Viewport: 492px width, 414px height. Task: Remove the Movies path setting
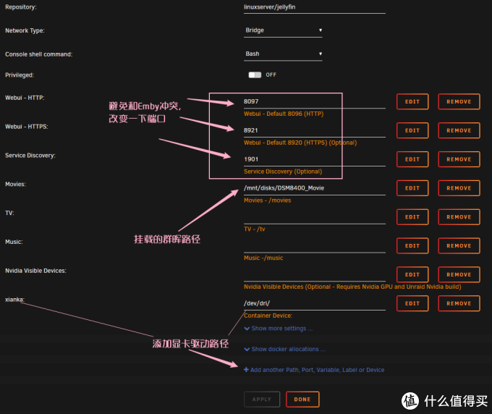[x=459, y=188]
